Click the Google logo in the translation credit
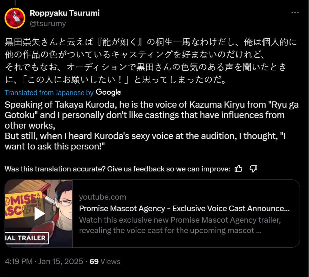 tap(108, 92)
